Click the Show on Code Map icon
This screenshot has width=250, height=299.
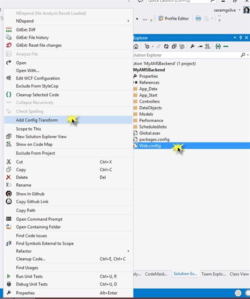point(9,144)
